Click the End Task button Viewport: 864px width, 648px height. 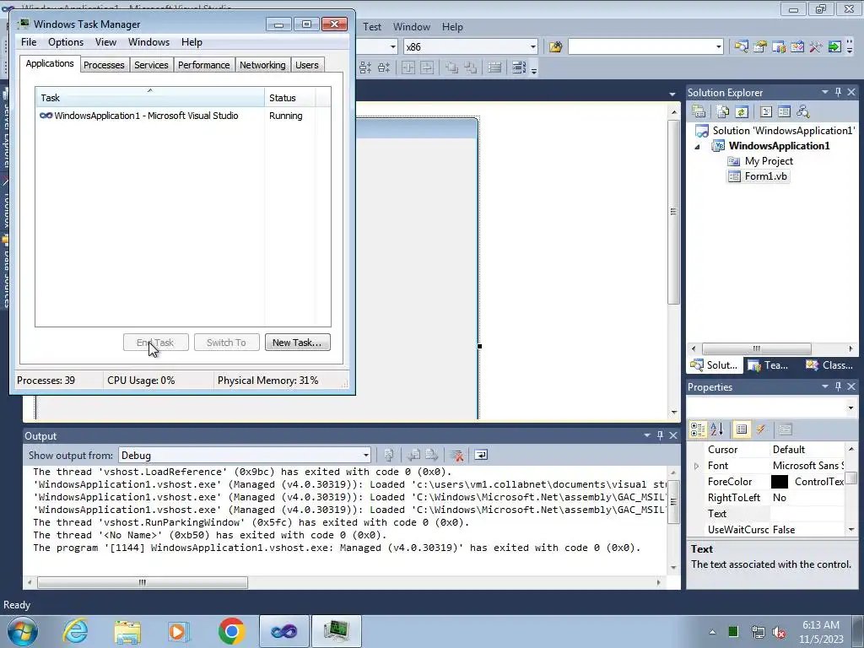(x=156, y=343)
